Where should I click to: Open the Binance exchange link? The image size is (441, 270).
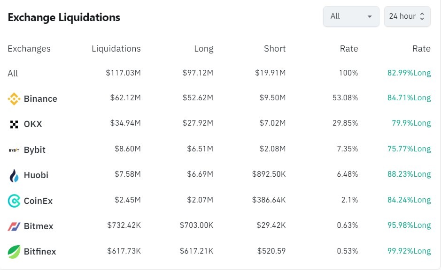click(40, 99)
